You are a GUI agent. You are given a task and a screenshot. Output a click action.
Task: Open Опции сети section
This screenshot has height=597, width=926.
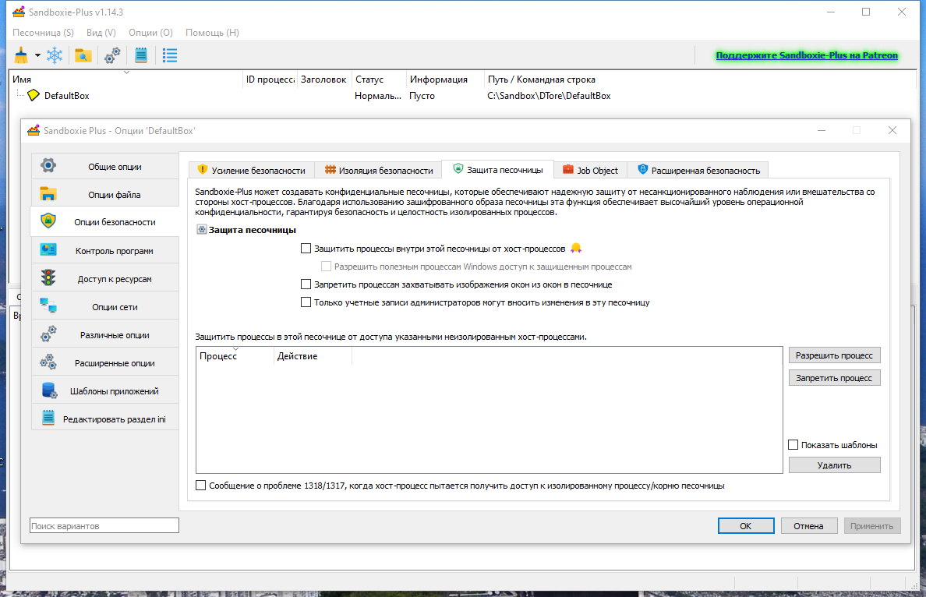[105, 306]
